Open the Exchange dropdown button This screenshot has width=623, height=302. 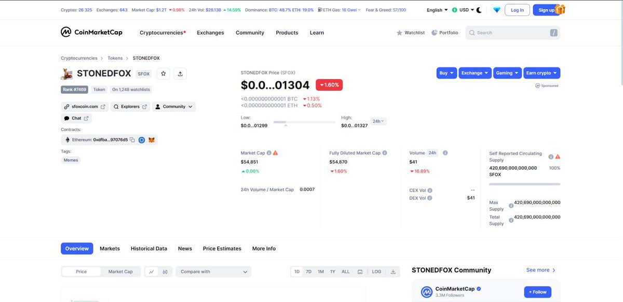pos(475,73)
